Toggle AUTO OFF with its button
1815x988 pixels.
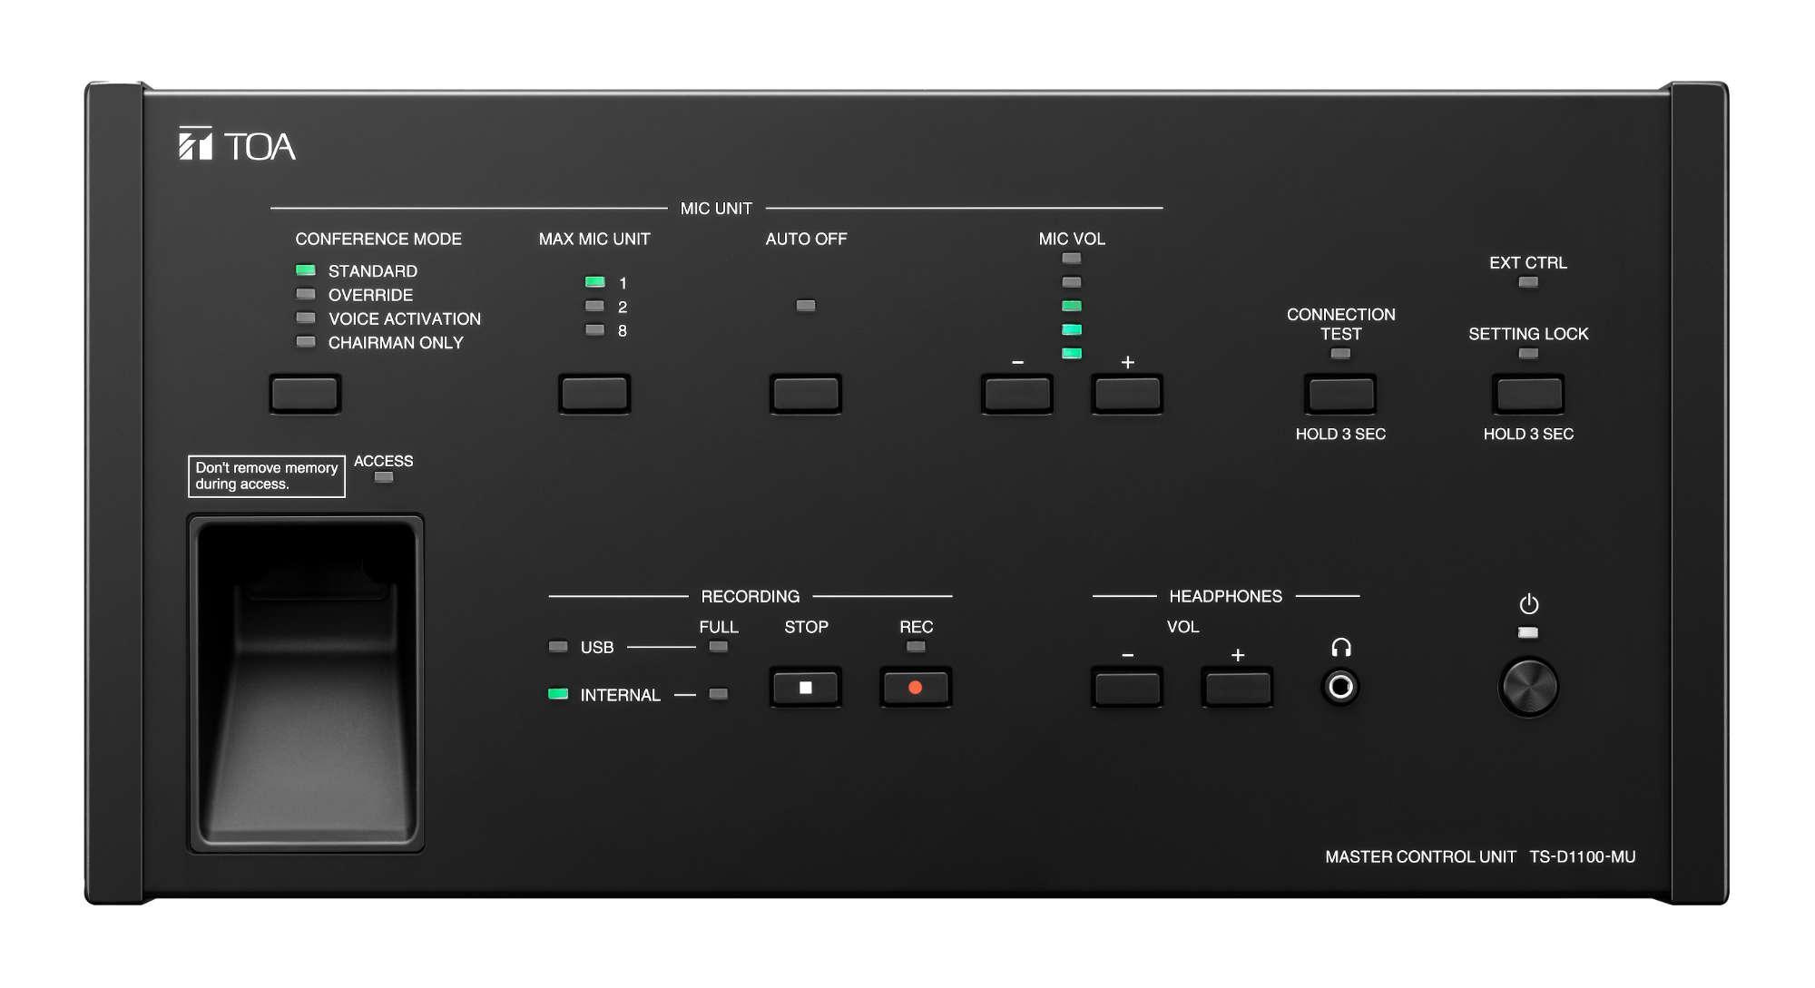coord(804,394)
